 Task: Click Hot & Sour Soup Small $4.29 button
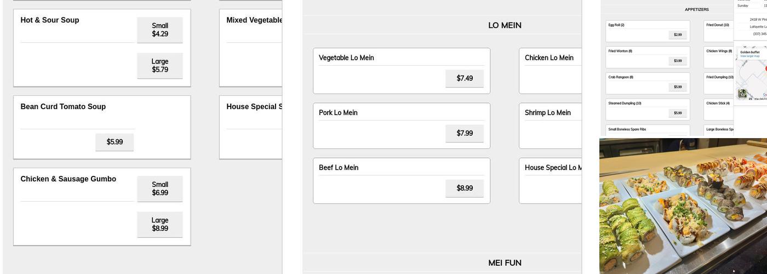coord(160,30)
